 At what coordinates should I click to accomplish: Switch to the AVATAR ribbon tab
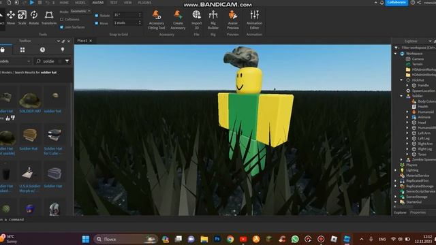coord(98,3)
